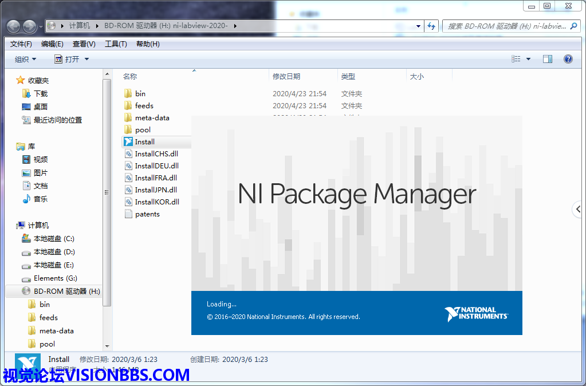The width and height of the screenshot is (586, 386).
Task: Sort by the 修改日期 column header
Action: coord(286,76)
